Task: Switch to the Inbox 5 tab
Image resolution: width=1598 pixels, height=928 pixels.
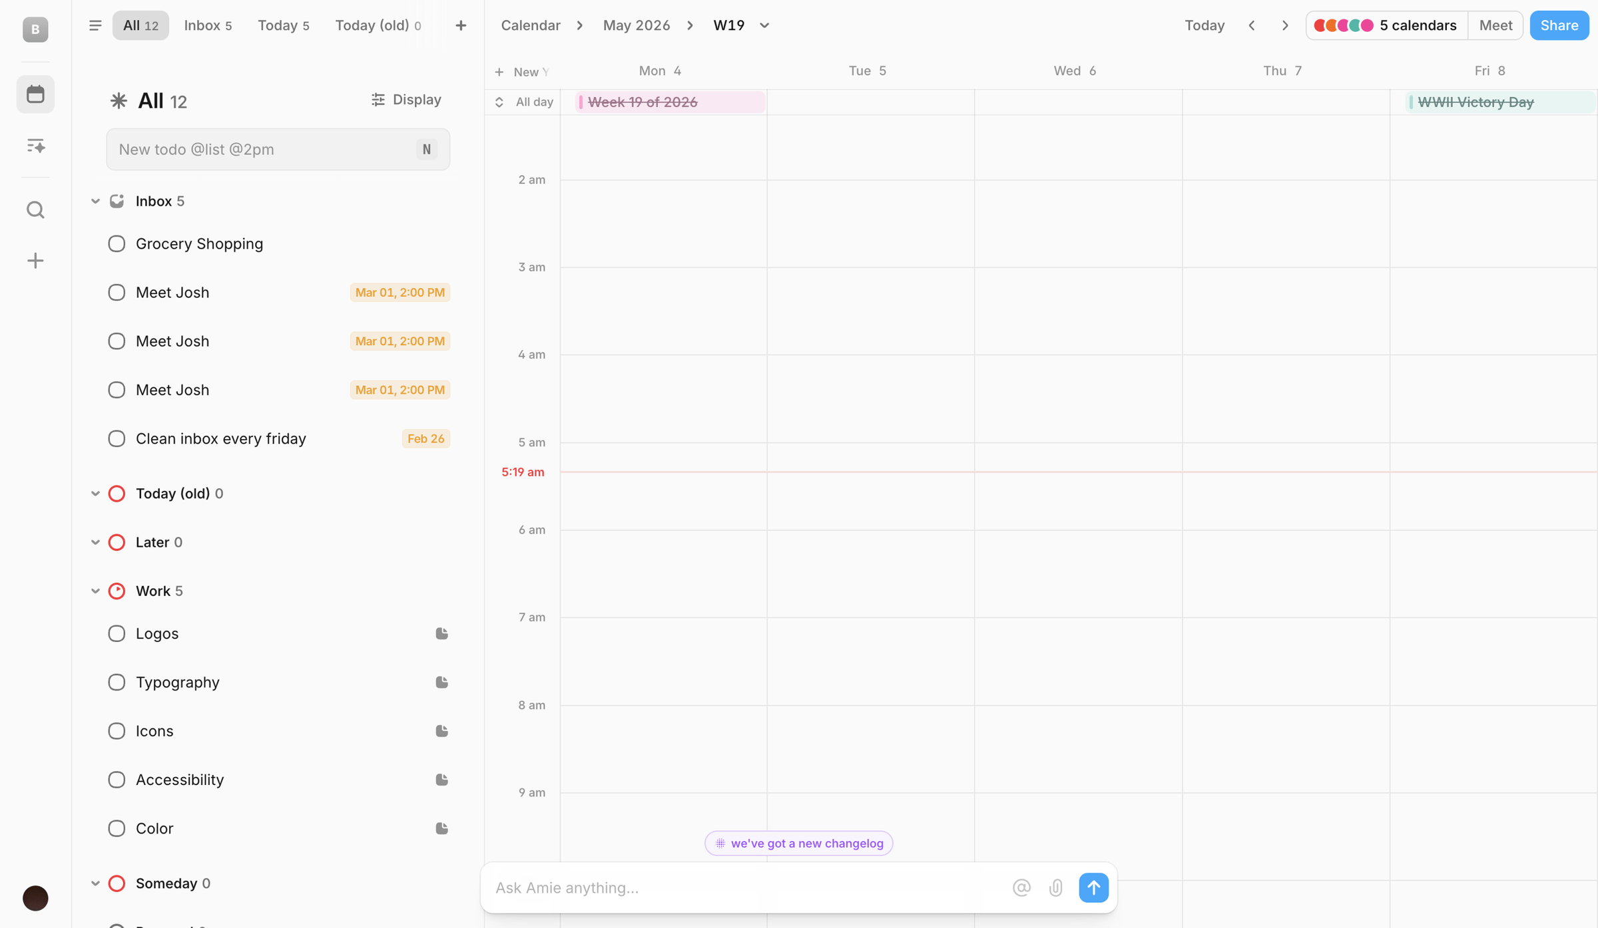Action: tap(208, 25)
